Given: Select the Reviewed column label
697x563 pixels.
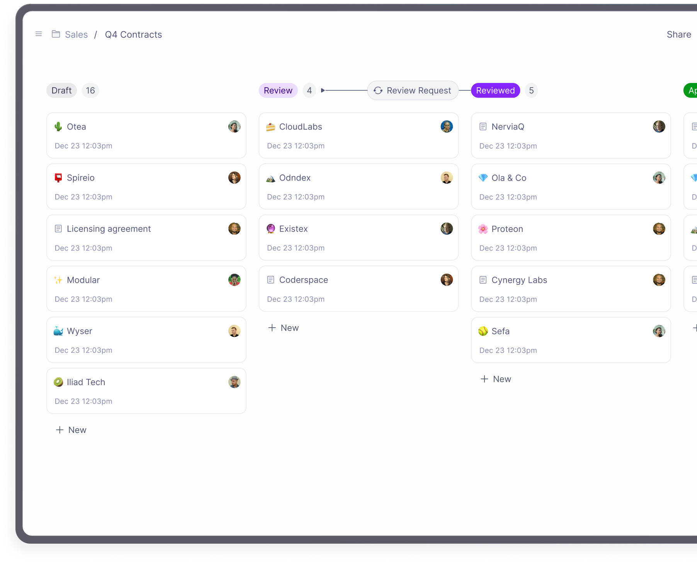Looking at the screenshot, I should (495, 90).
